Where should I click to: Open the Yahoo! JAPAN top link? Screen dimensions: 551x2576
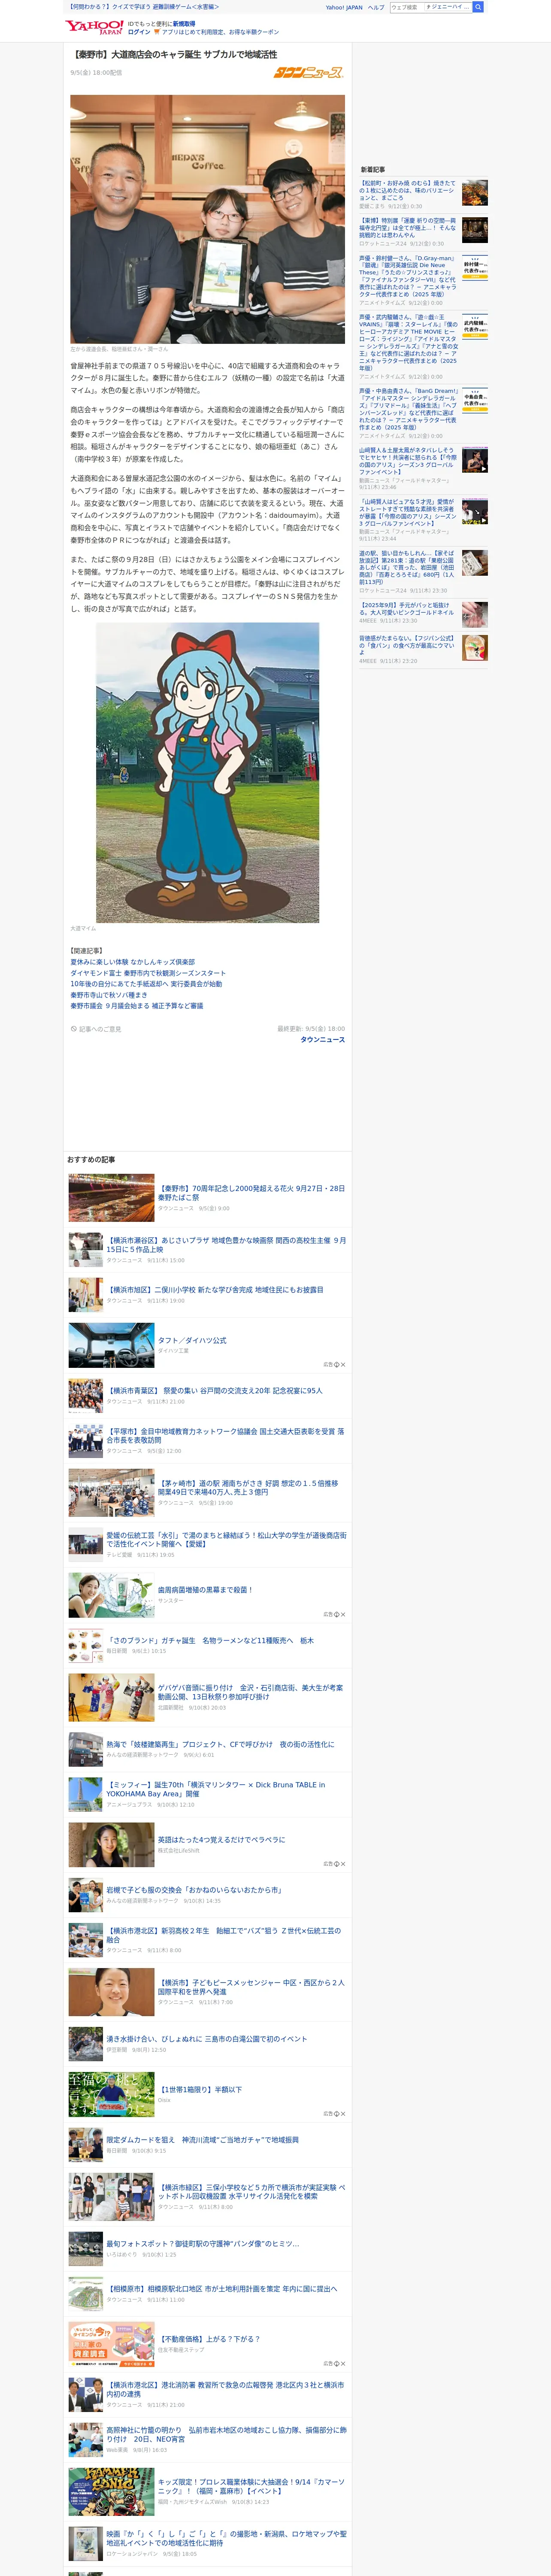(x=344, y=7)
